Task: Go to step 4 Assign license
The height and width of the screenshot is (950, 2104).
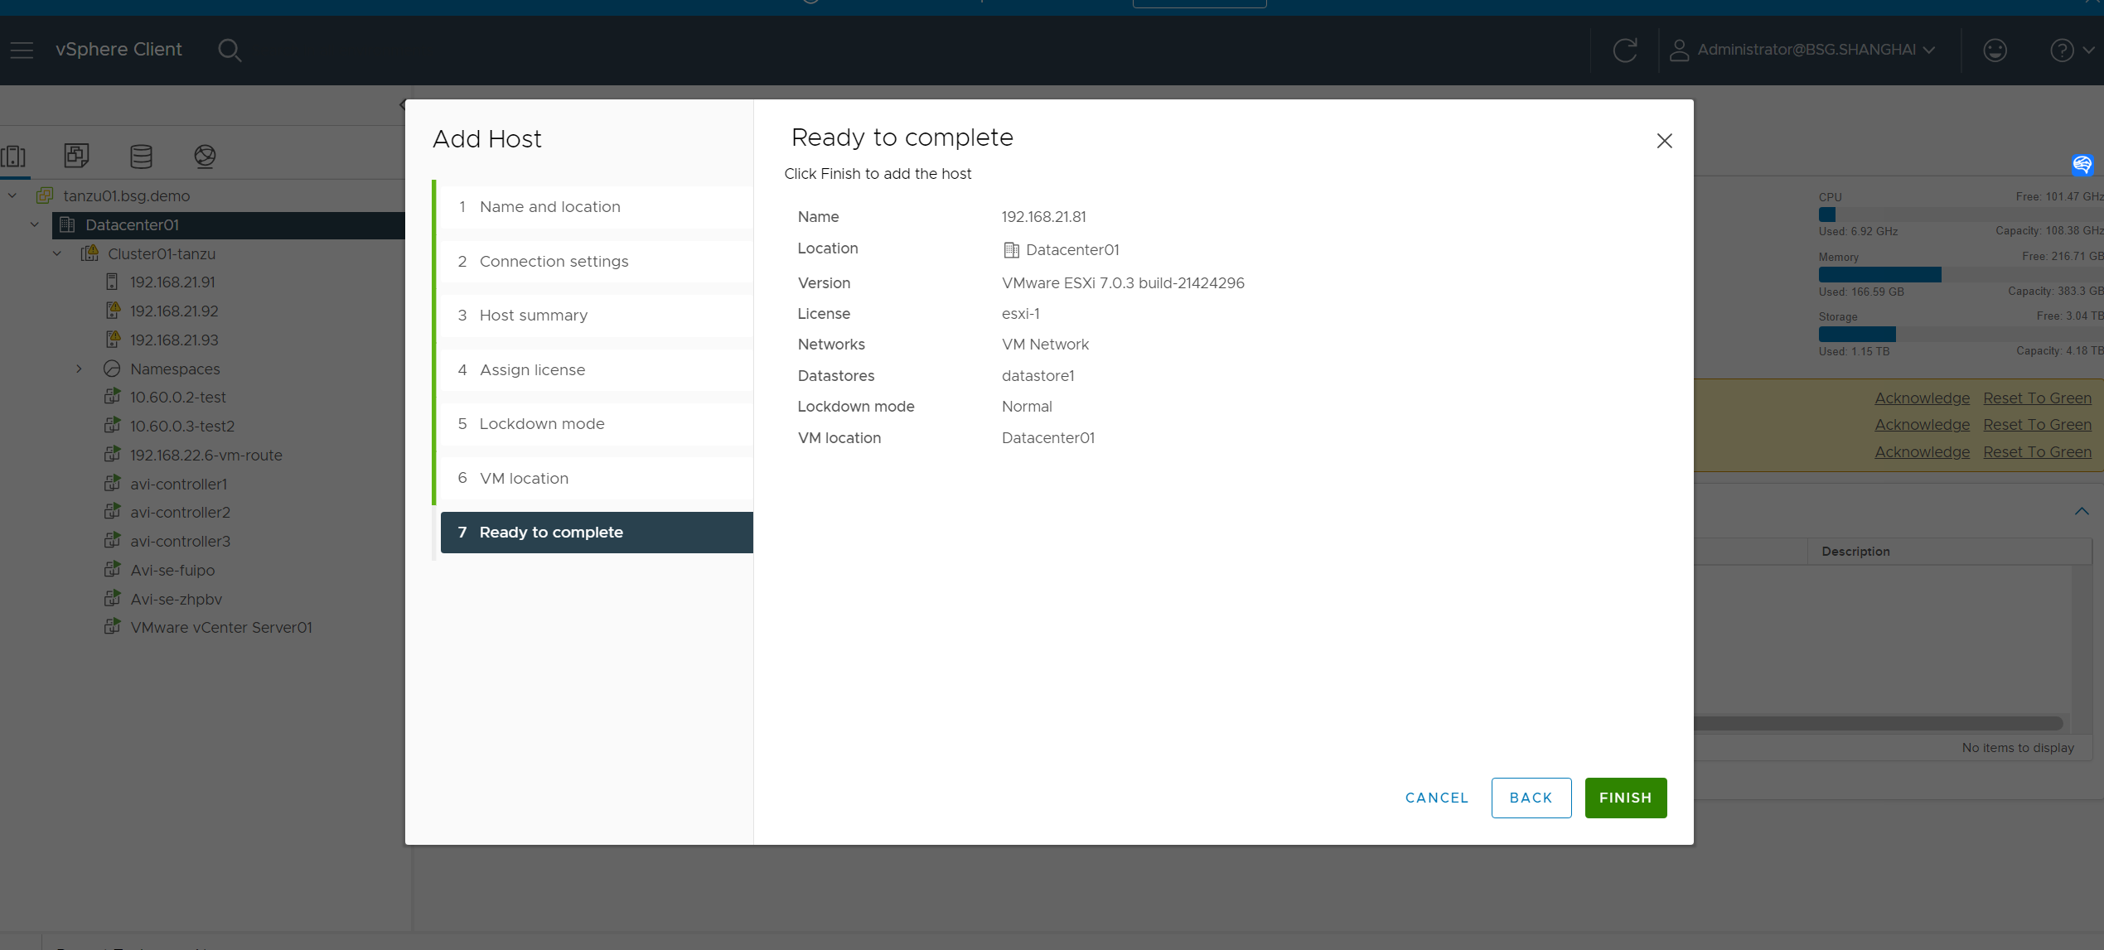Action: click(x=532, y=370)
